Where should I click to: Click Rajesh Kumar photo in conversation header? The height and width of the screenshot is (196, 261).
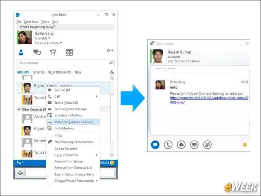coord(157,56)
